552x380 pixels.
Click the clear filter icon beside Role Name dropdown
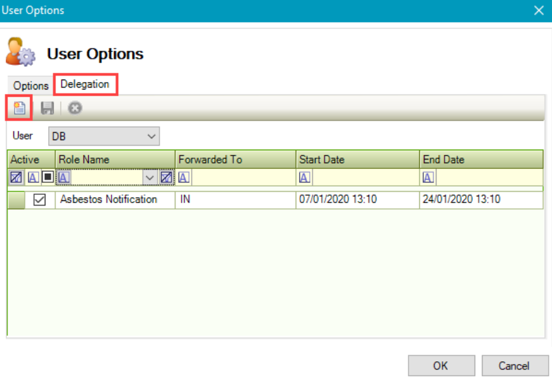click(x=167, y=178)
